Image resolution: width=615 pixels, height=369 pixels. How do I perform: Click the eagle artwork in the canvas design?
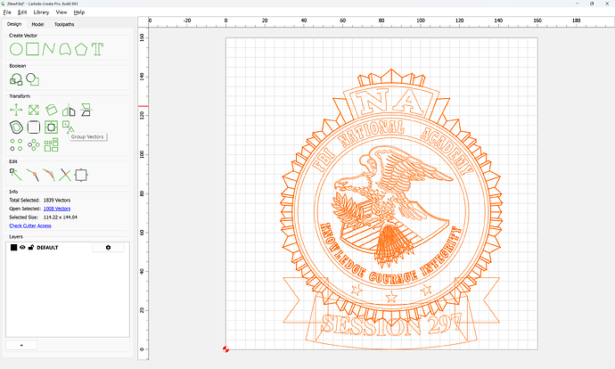(x=391, y=206)
